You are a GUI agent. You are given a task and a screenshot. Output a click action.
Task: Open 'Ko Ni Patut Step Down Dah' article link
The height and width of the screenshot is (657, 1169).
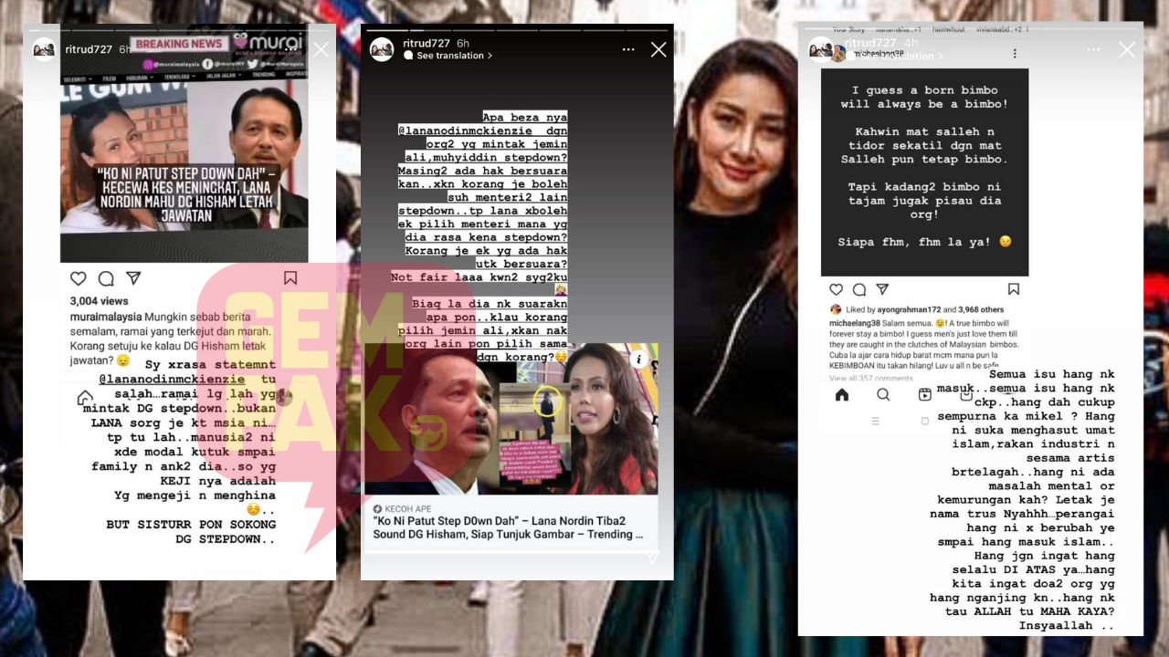tap(508, 527)
